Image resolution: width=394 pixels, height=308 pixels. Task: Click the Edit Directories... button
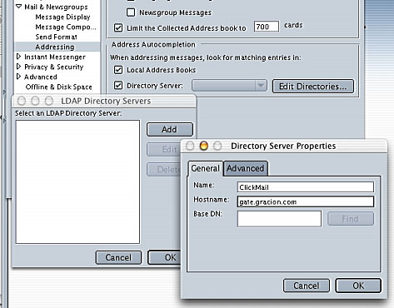point(313,87)
